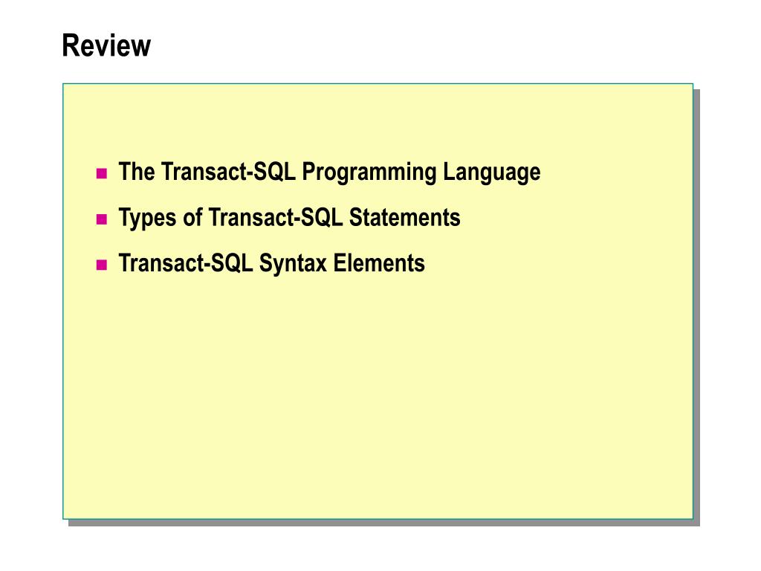Click the word Programming in first bullet
The image size is (761, 571).
(x=369, y=172)
